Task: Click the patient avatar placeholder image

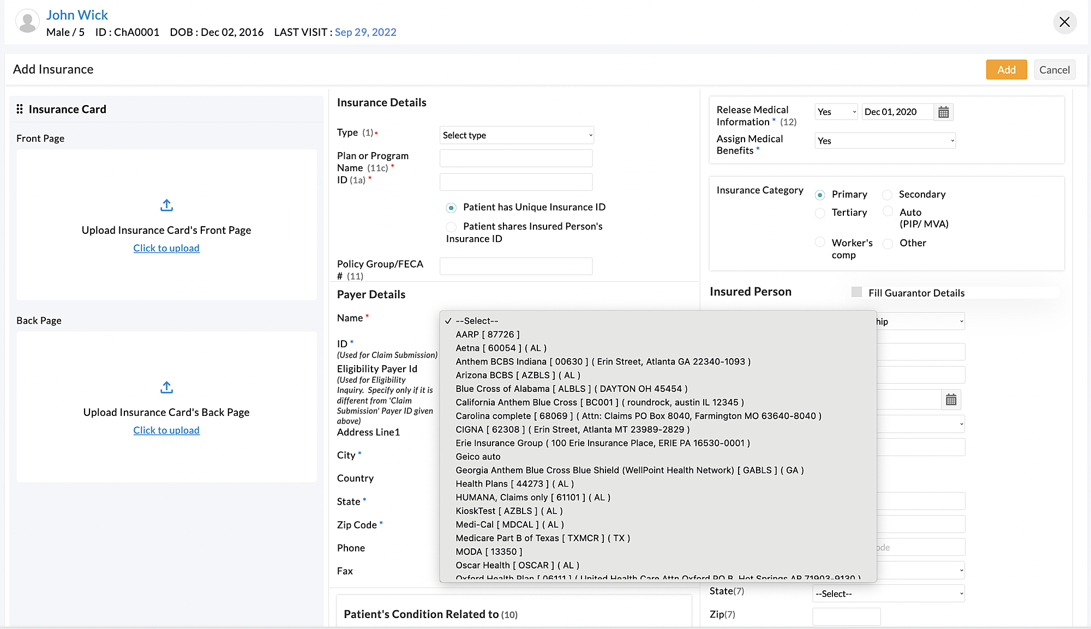Action: pos(27,22)
